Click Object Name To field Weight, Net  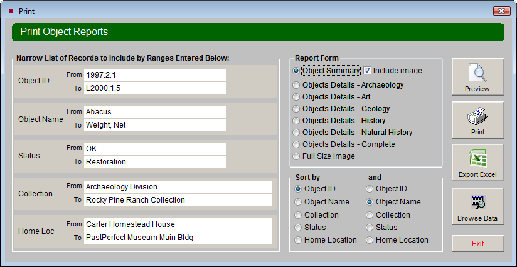click(x=155, y=125)
